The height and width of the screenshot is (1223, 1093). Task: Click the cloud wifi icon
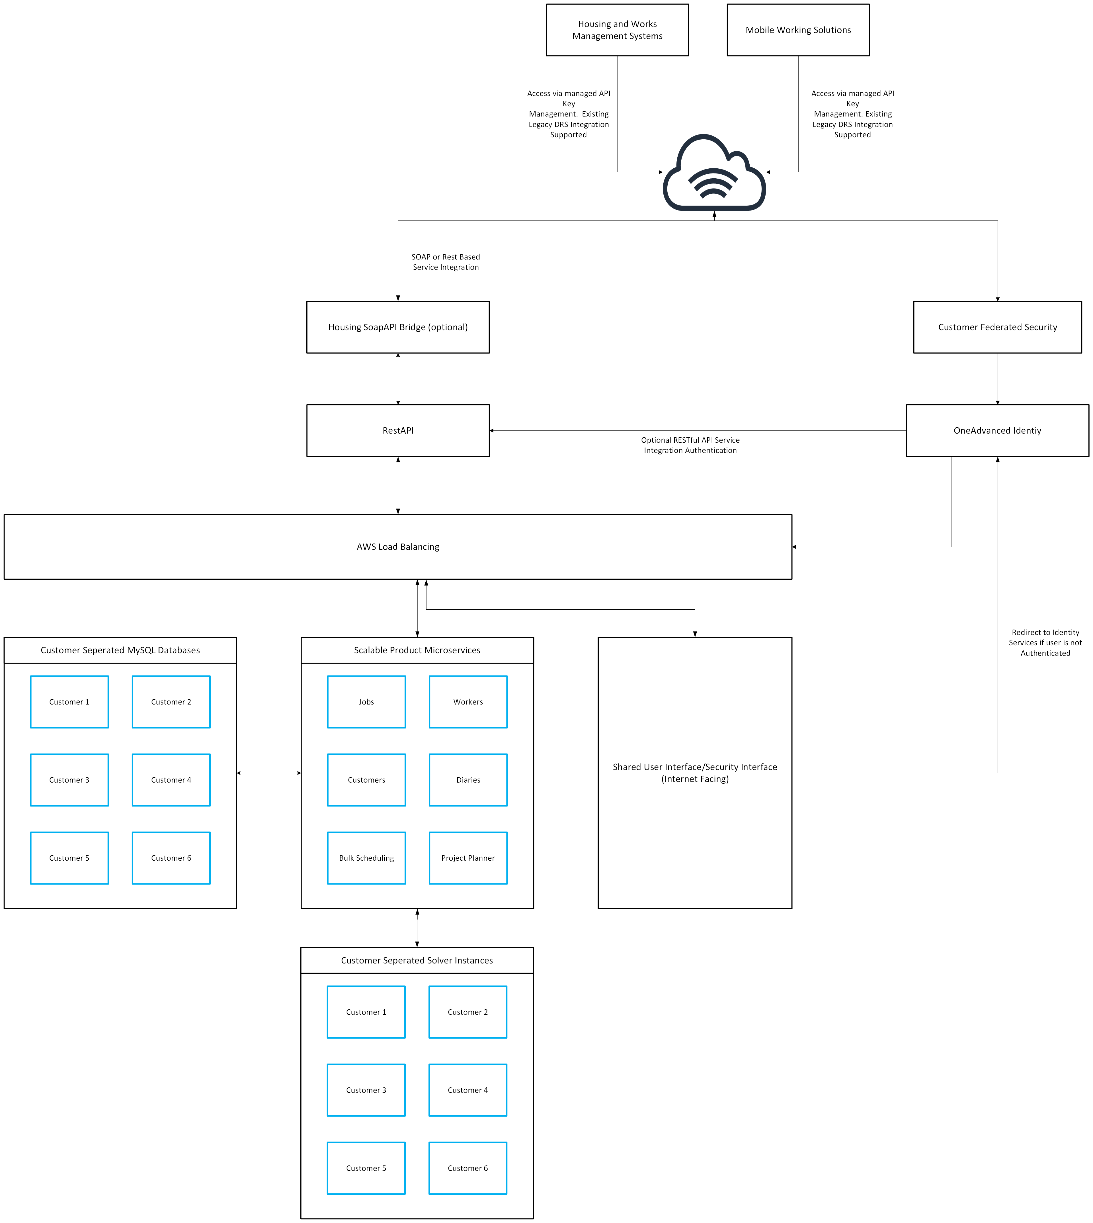click(713, 174)
